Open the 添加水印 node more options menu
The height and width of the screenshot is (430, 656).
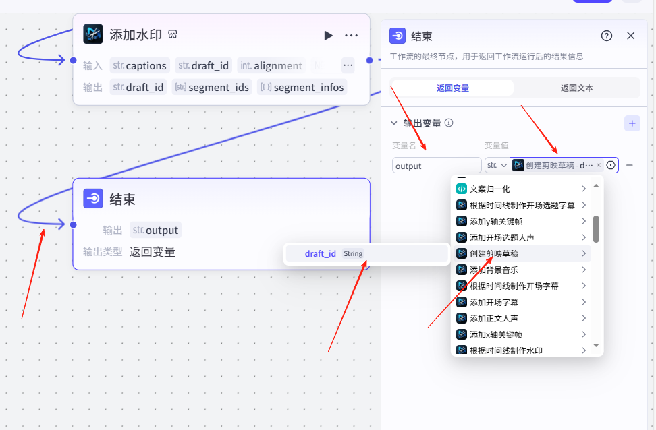(352, 35)
